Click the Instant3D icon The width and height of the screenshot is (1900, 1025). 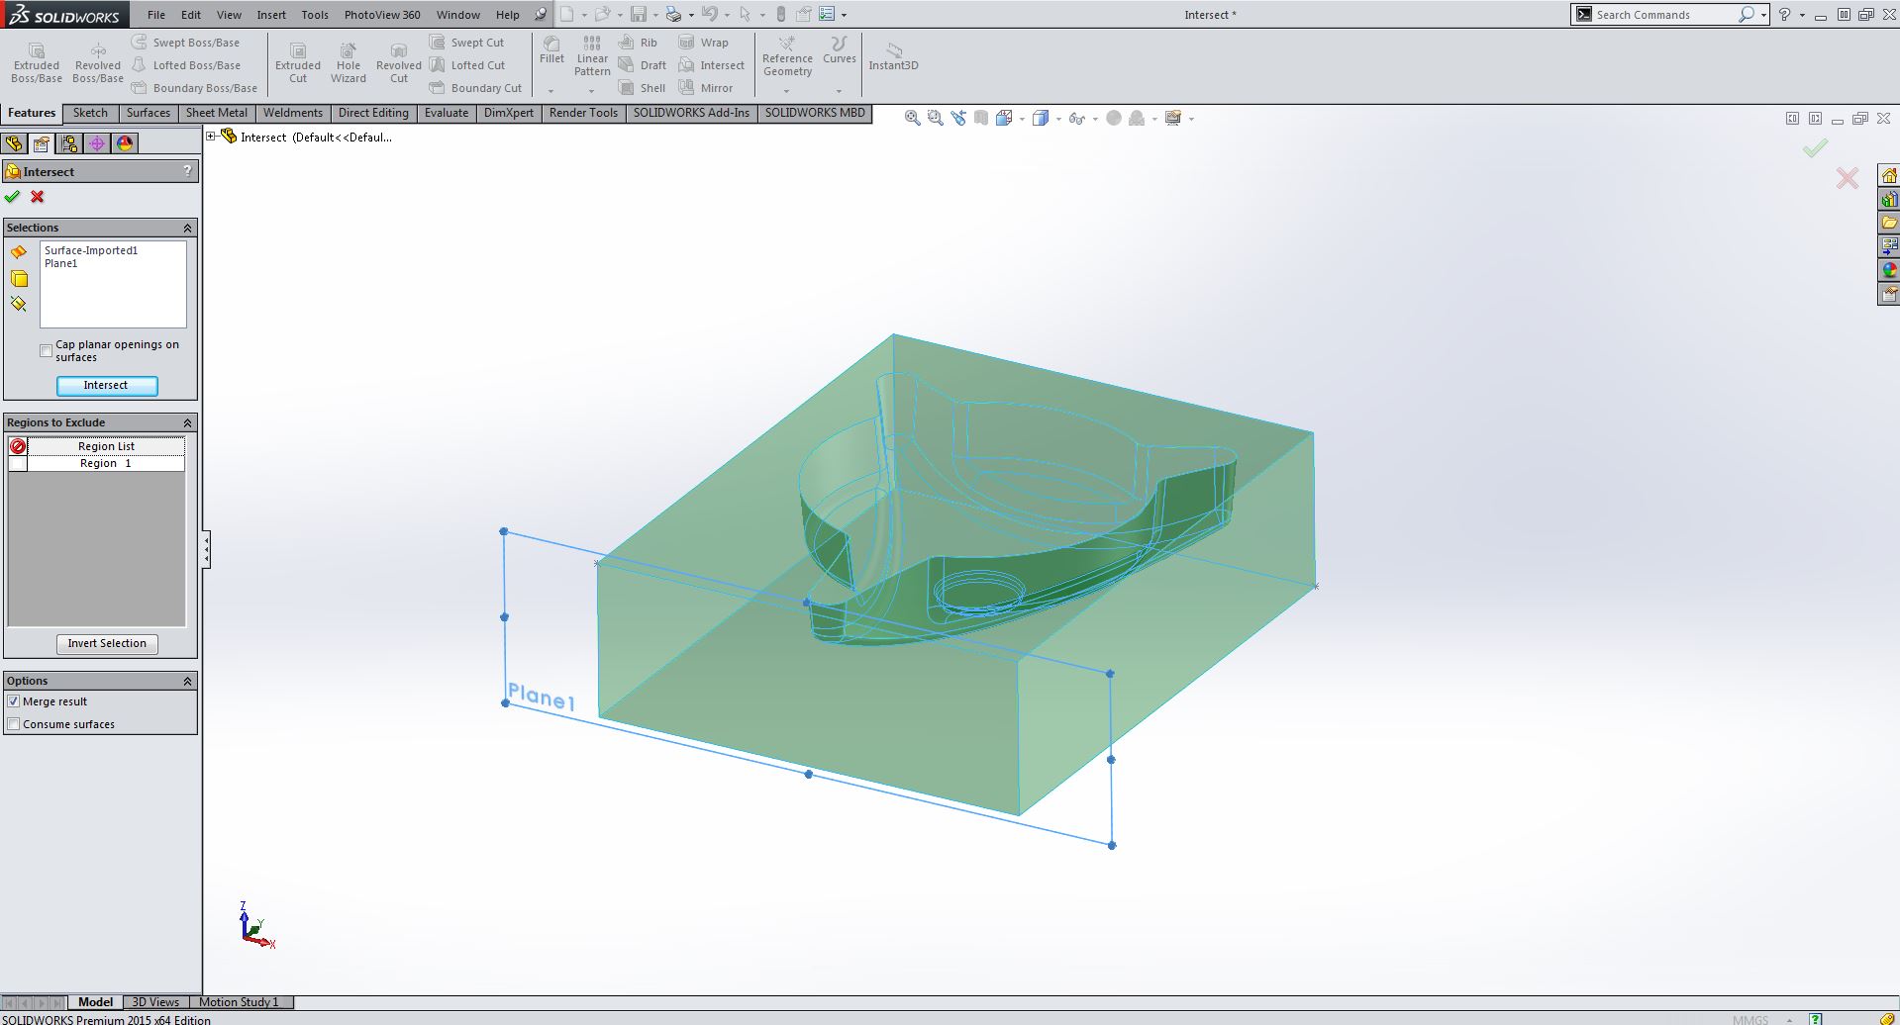point(893,56)
